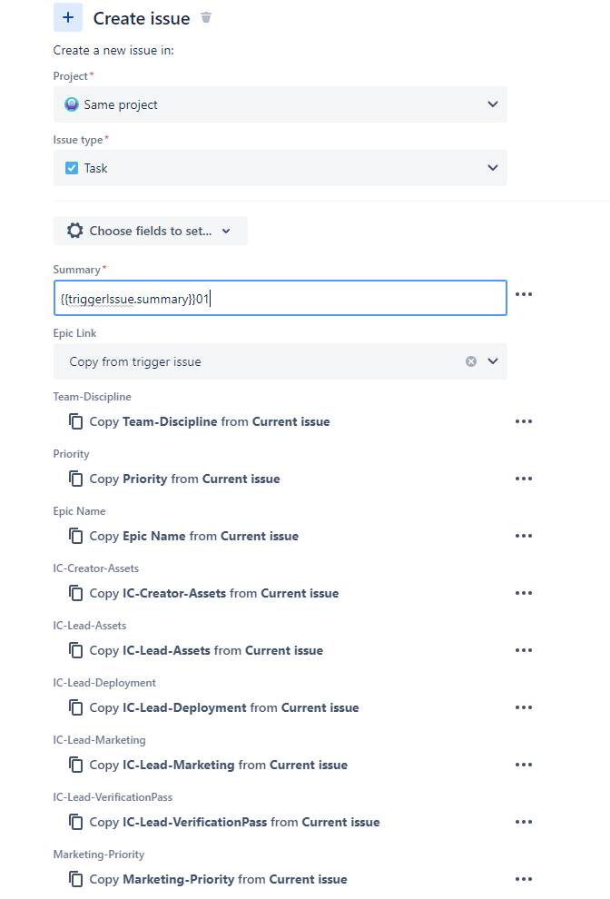This screenshot has height=899, width=610.
Task: Click the Copy Priority from Current issue text
Action: point(184,479)
